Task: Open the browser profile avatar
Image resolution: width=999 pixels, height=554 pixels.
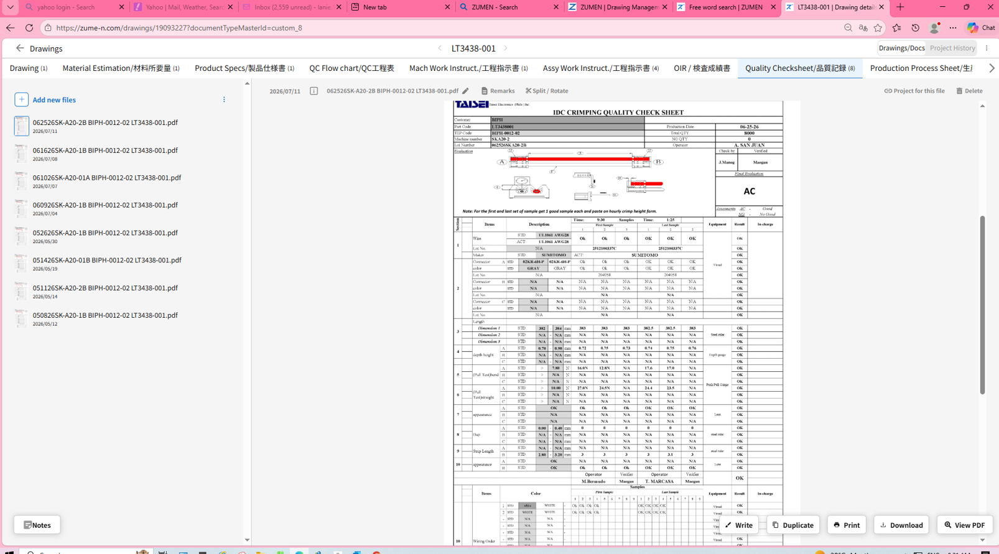Action: tap(934, 28)
